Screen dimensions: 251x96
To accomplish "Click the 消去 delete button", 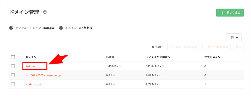I will 238,47.
